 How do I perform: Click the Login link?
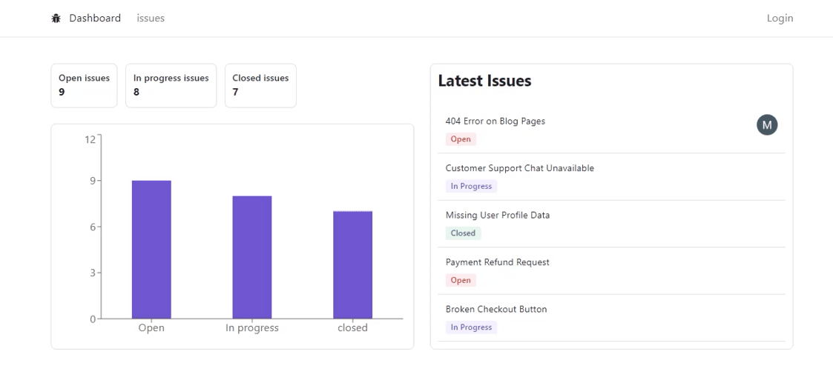(x=780, y=19)
